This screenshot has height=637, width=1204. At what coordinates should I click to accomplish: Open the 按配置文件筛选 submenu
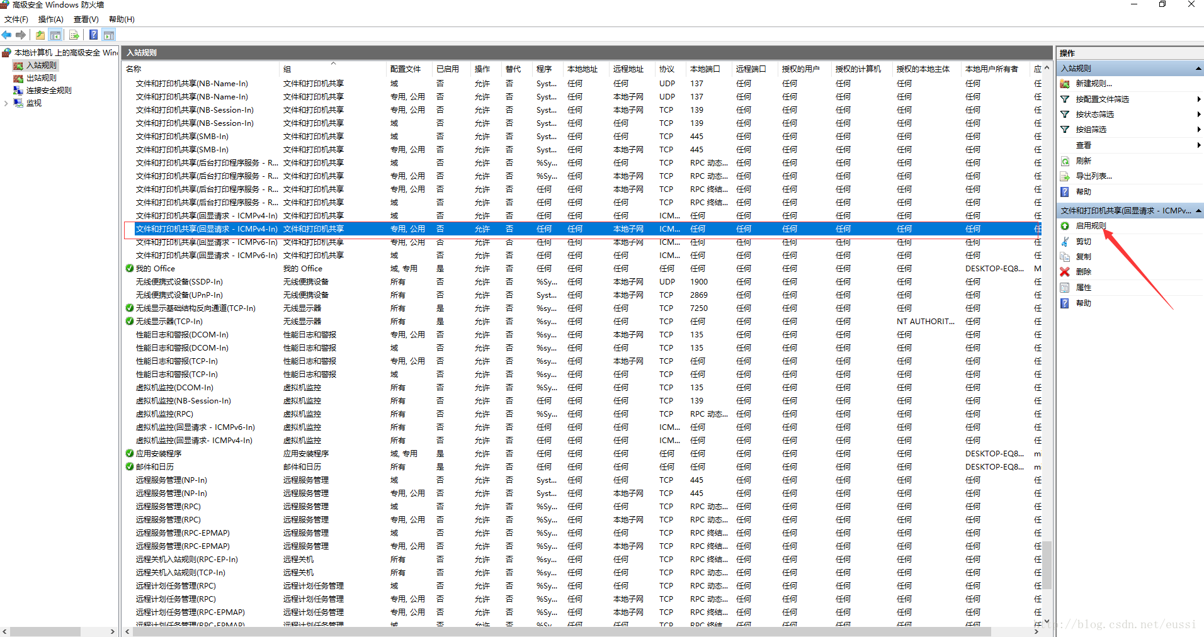coord(1102,99)
